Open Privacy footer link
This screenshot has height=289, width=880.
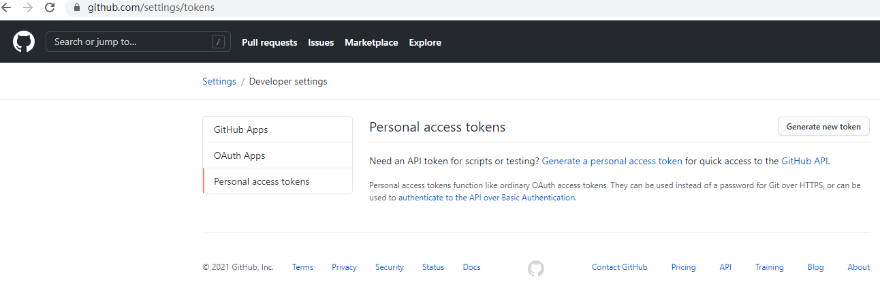(344, 267)
